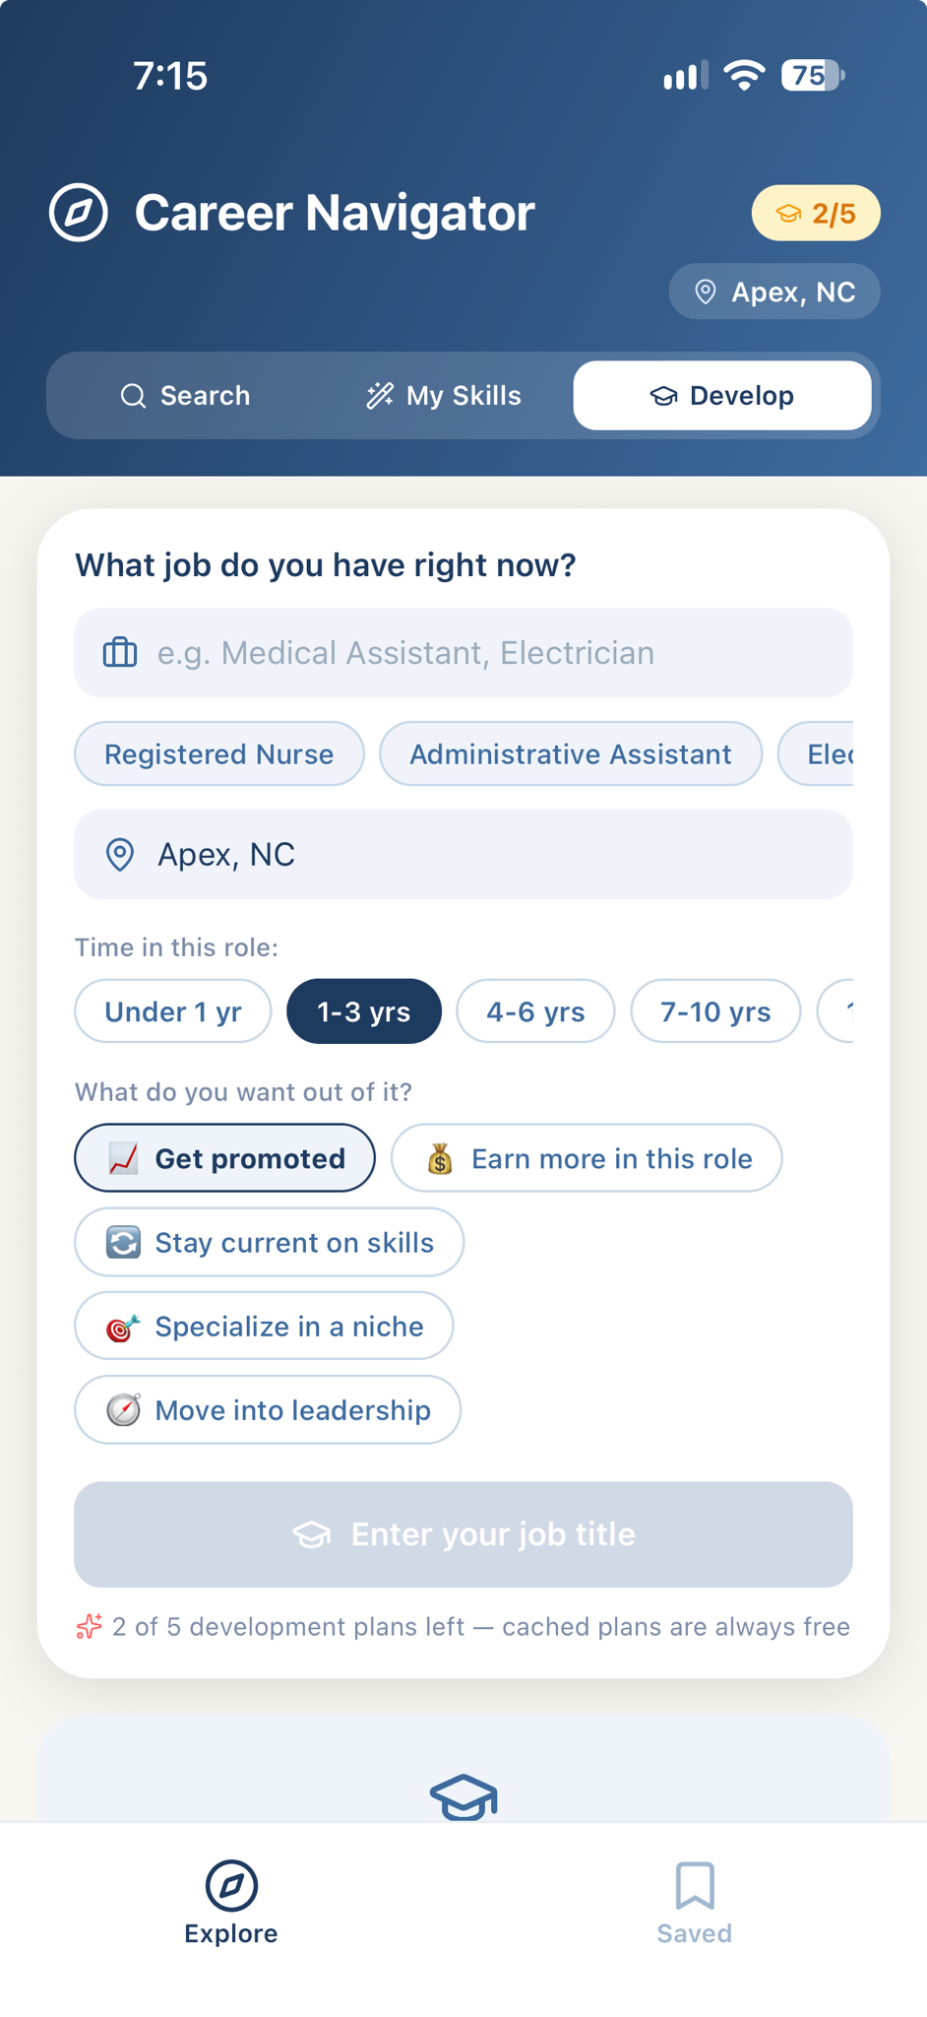Tap the Career Navigator compass logo
The image size is (927, 2017).
tap(79, 213)
